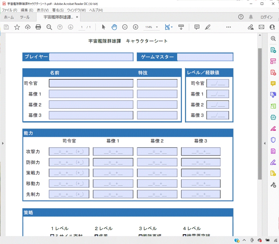View notifications bell icon
The image size is (279, 244).
(x=251, y=17)
